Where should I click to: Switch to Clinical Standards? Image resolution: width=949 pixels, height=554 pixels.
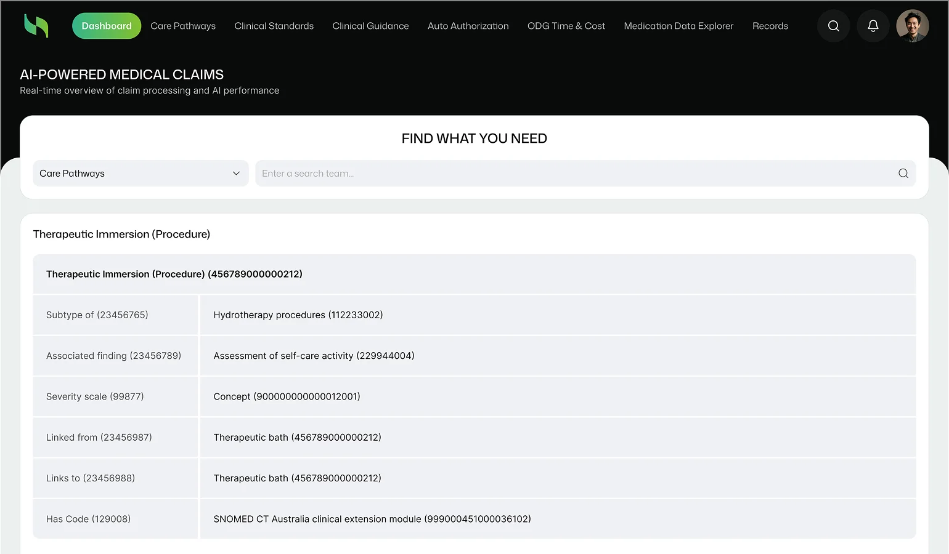[x=274, y=26]
